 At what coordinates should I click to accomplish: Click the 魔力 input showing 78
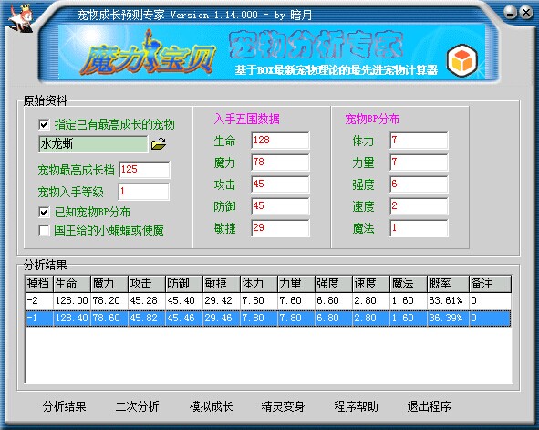pos(281,163)
